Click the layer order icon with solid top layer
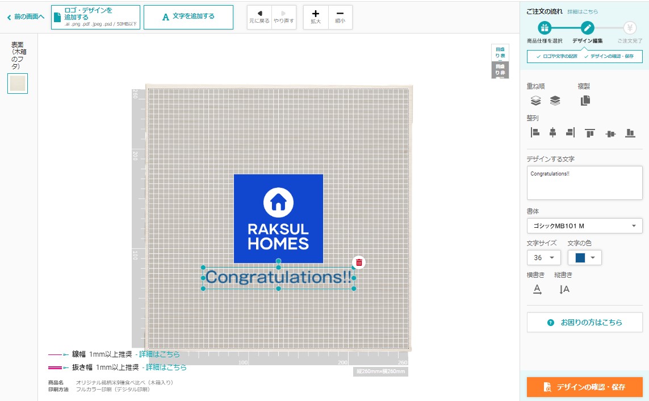 555,101
